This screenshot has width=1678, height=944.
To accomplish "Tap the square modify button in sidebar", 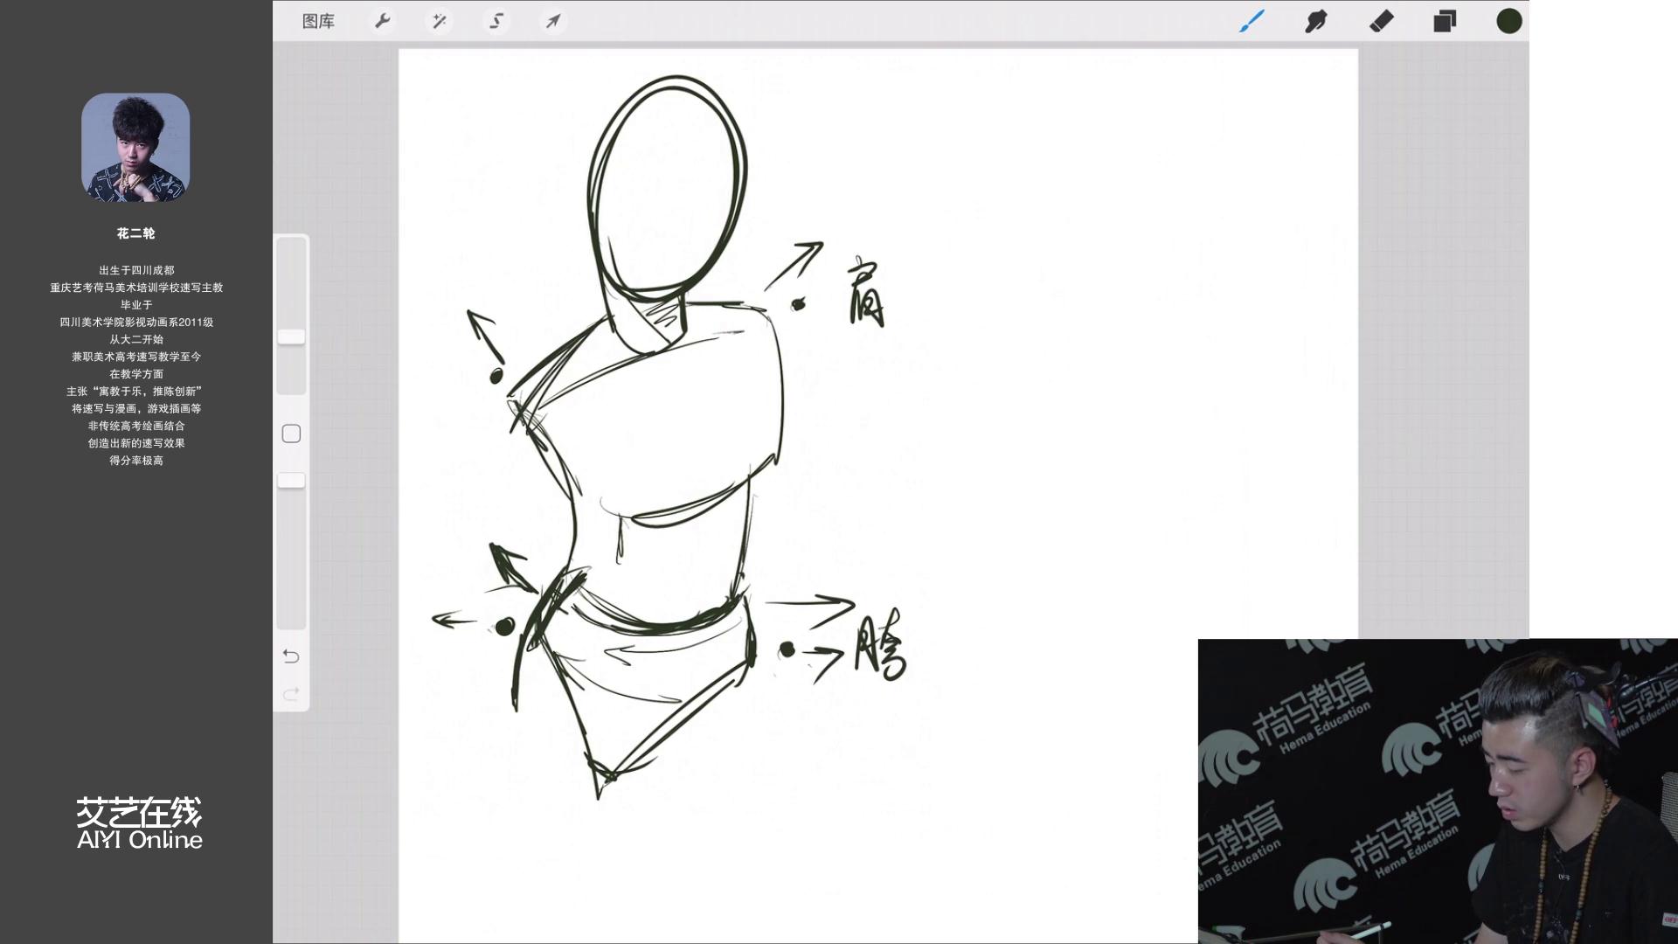I will pyautogui.click(x=291, y=434).
